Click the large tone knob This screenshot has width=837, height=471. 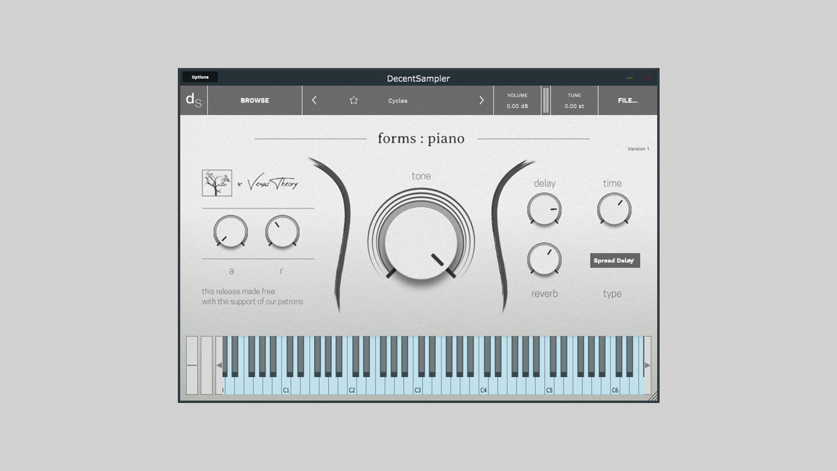[421, 242]
